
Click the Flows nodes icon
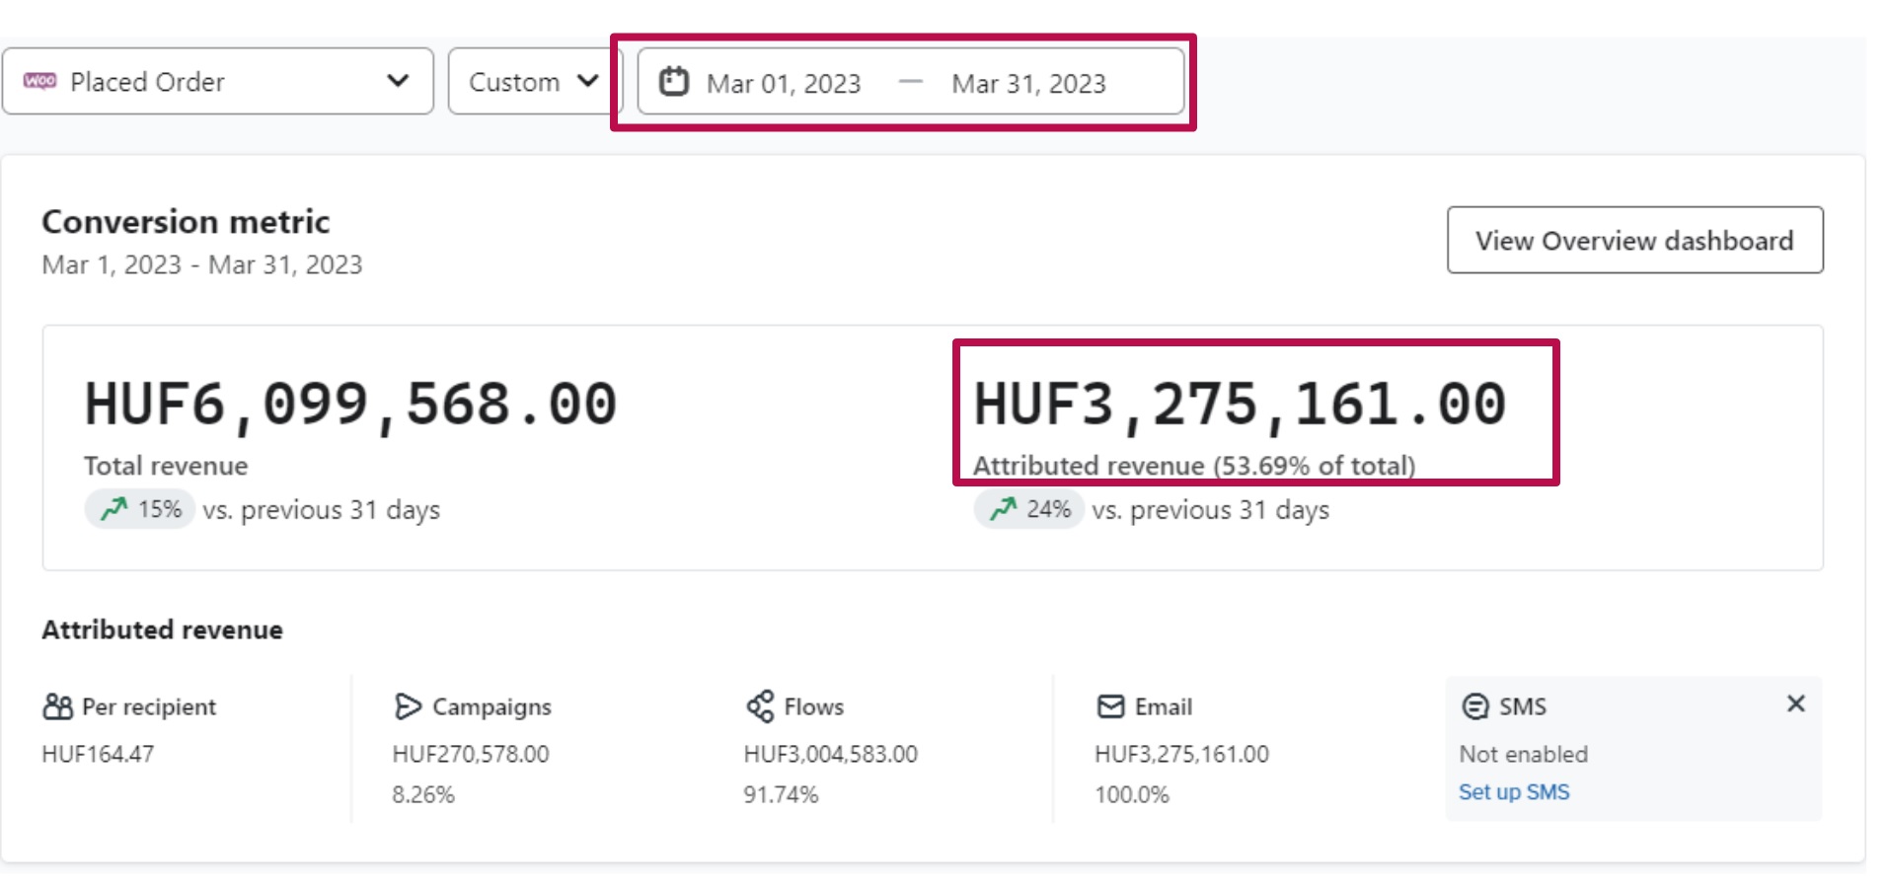point(760,706)
